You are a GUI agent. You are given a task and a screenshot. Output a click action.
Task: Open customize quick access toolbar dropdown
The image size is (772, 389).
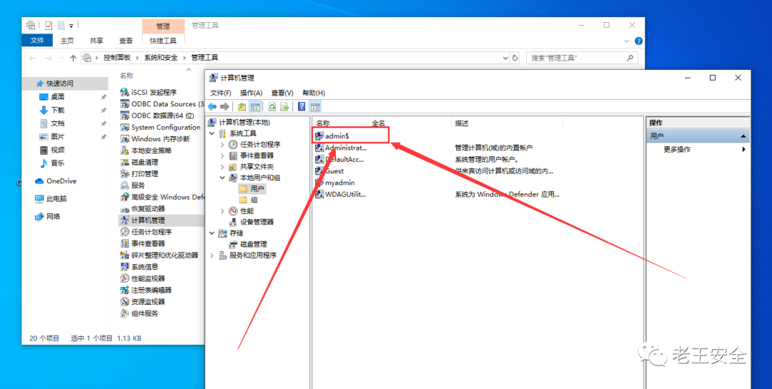pyautogui.click(x=71, y=25)
